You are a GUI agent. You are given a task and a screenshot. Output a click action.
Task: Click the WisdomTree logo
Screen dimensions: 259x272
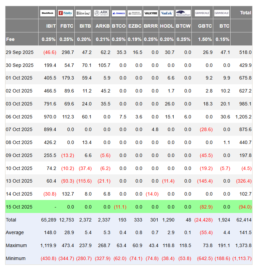point(183,13)
